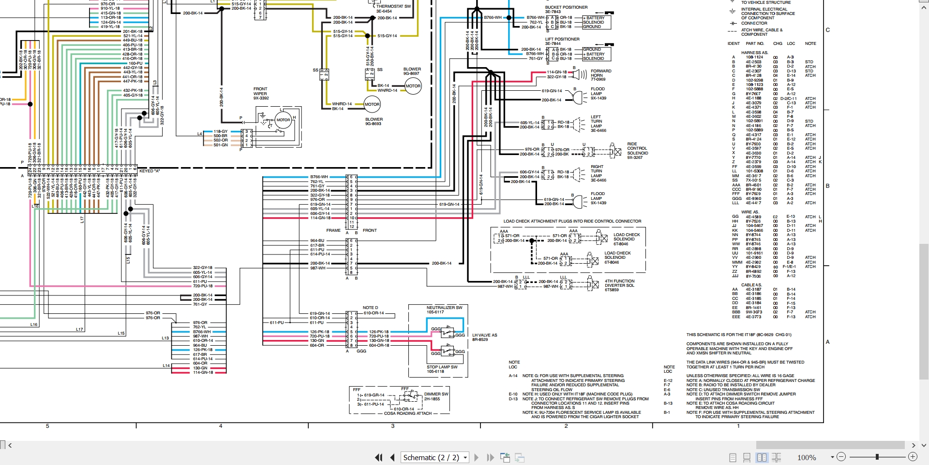Go to the previous page
This screenshot has height=465, width=929.
point(392,457)
